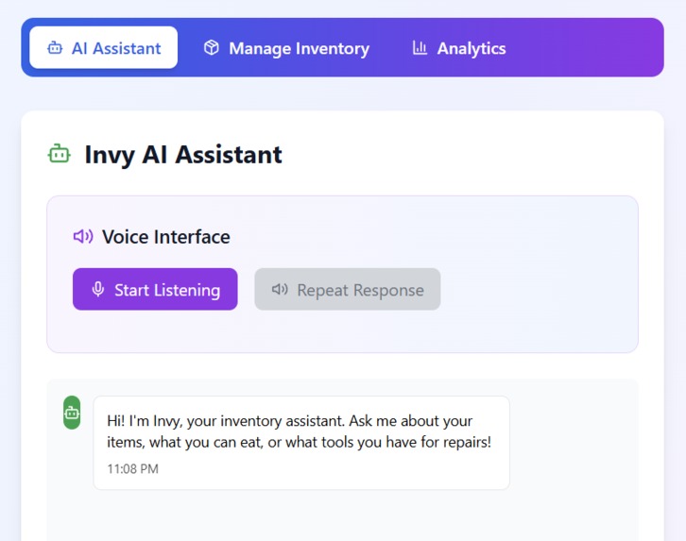Click the robot icon in AI Assistant tab
Screen dimensions: 686x541
55,47
